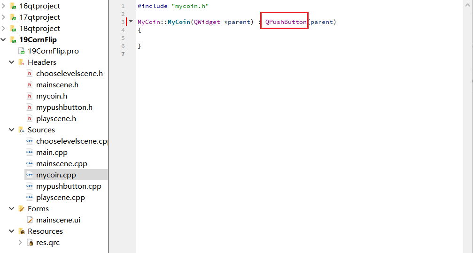Select 17qtproject in the project tree

39,17
